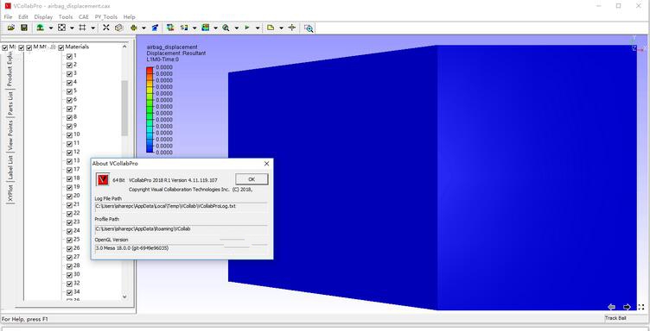Toggle the Materials checkbox

point(61,47)
